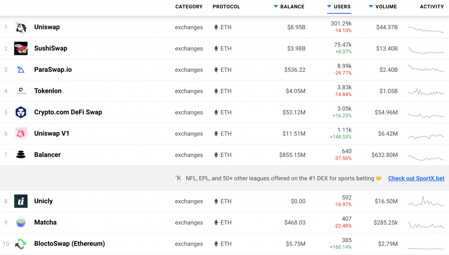This screenshot has height=255, width=449.
Task: Open the Balancer dapp name link
Action: (x=47, y=155)
